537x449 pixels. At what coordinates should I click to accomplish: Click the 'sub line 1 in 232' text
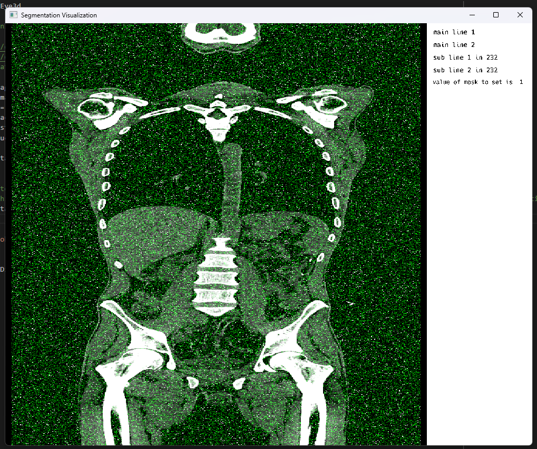[465, 58]
